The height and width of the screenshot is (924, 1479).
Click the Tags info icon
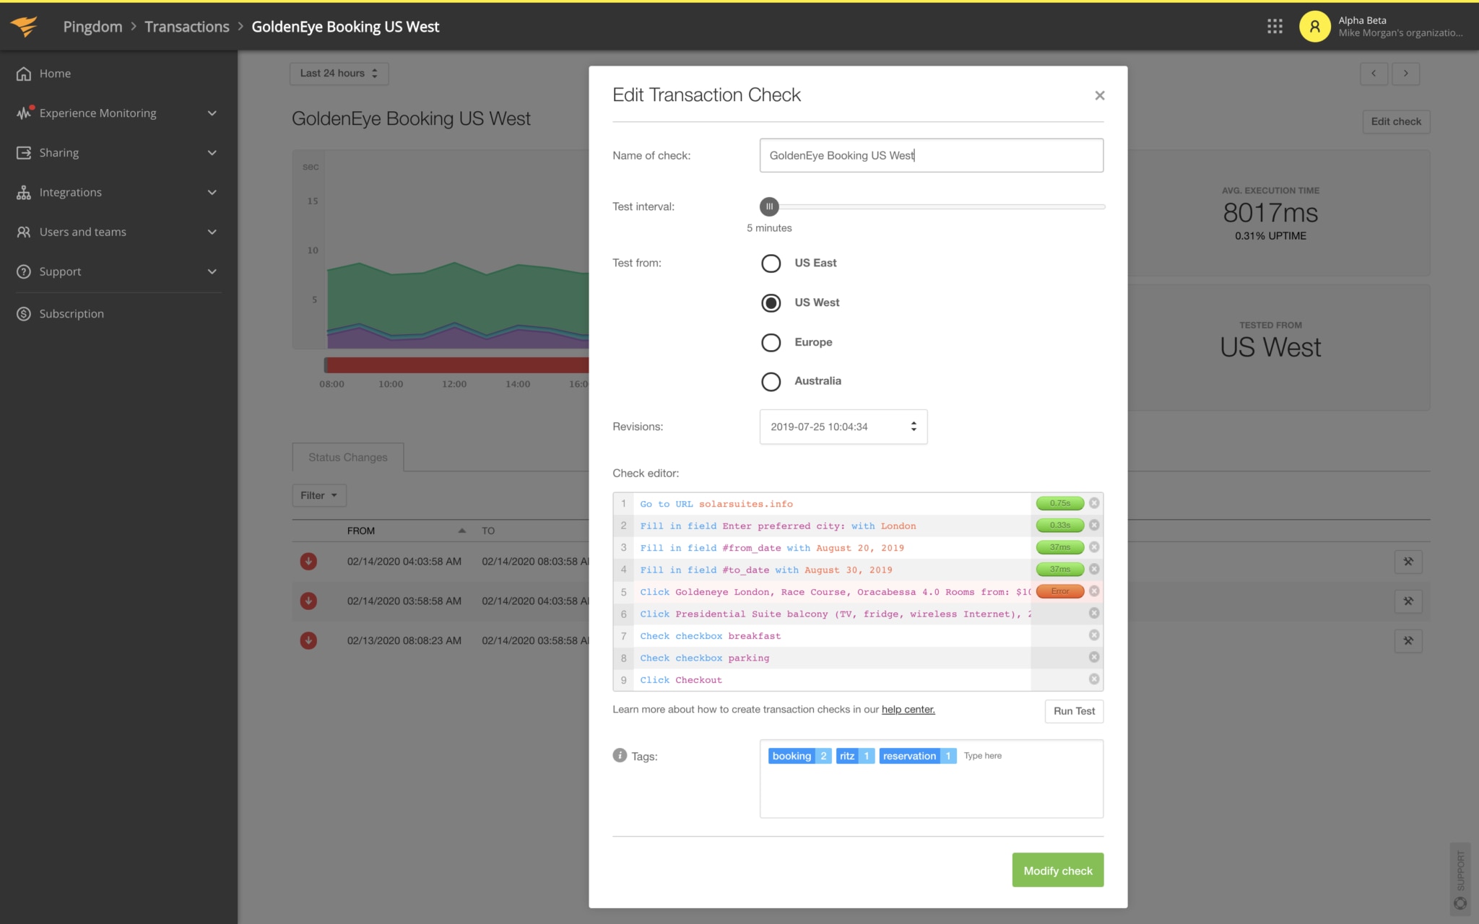[620, 755]
